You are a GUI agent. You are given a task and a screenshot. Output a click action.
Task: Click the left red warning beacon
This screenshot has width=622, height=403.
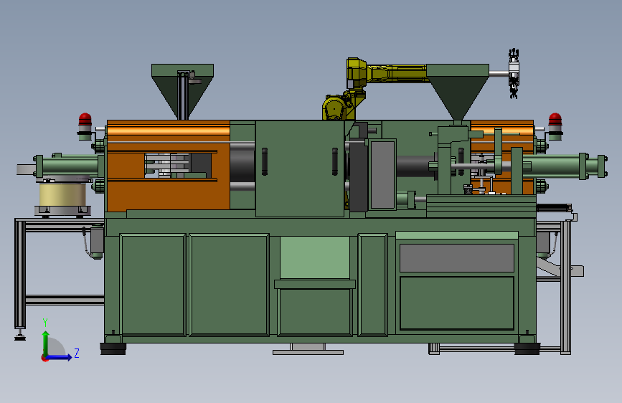click(x=85, y=126)
